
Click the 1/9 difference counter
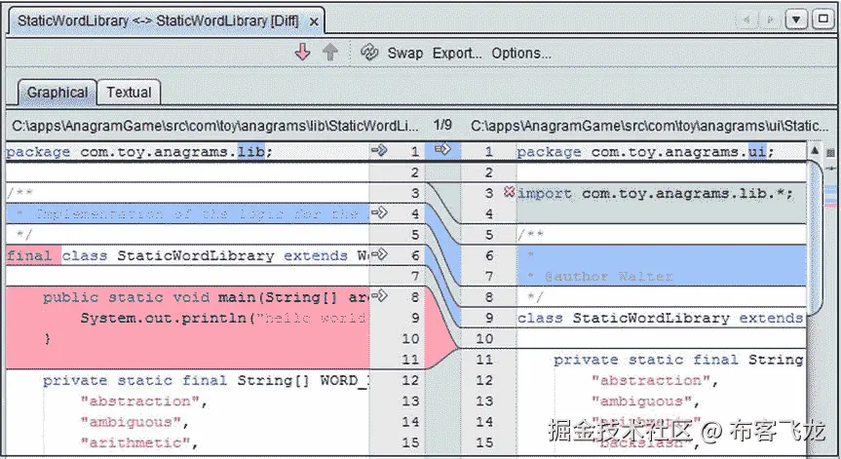pyautogui.click(x=442, y=125)
